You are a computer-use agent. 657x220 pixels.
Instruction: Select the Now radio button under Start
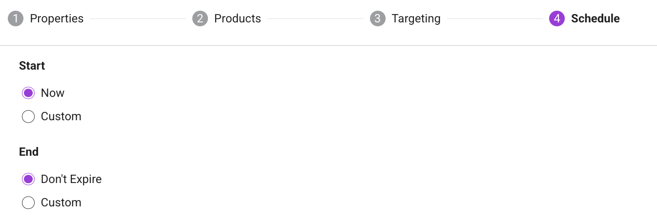pos(28,93)
